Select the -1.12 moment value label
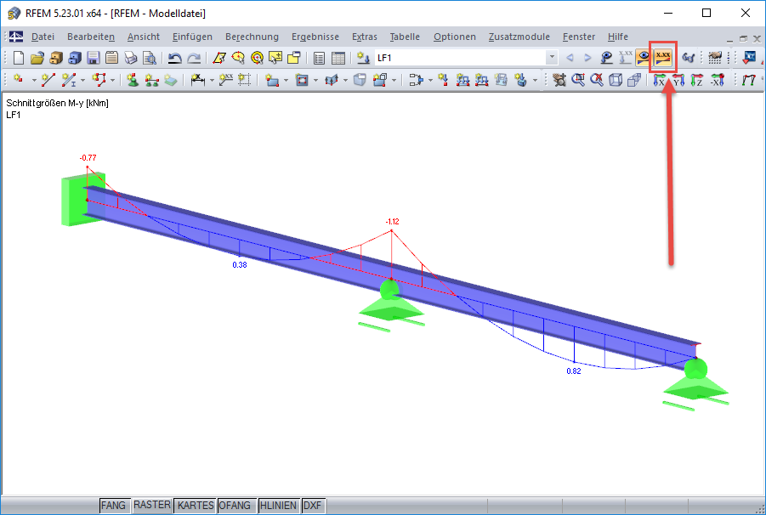 [392, 222]
